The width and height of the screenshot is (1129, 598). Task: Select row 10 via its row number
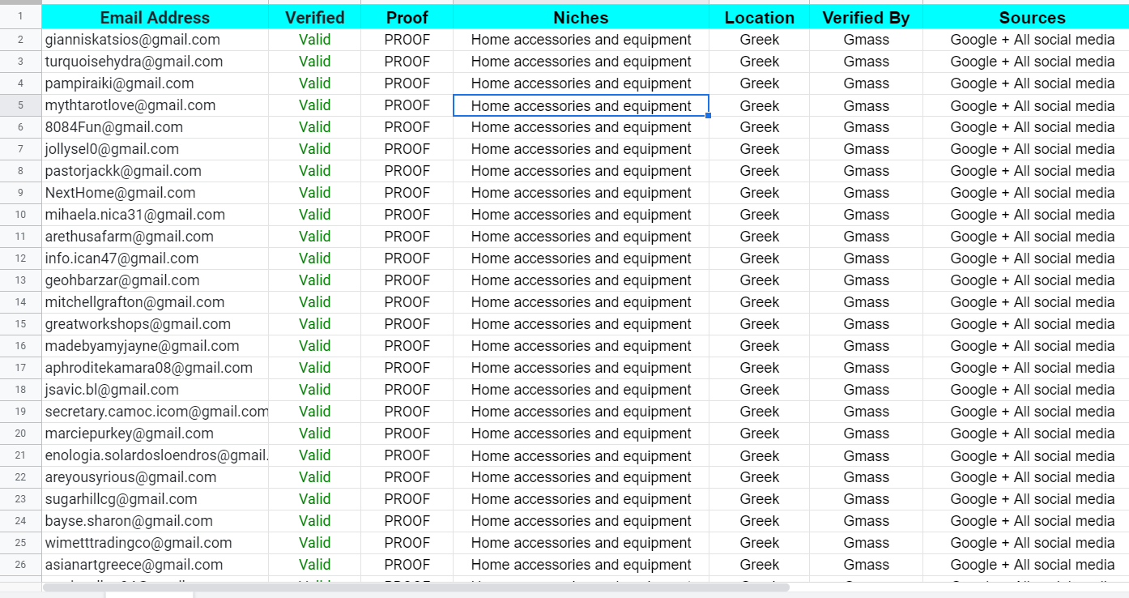[x=20, y=214]
